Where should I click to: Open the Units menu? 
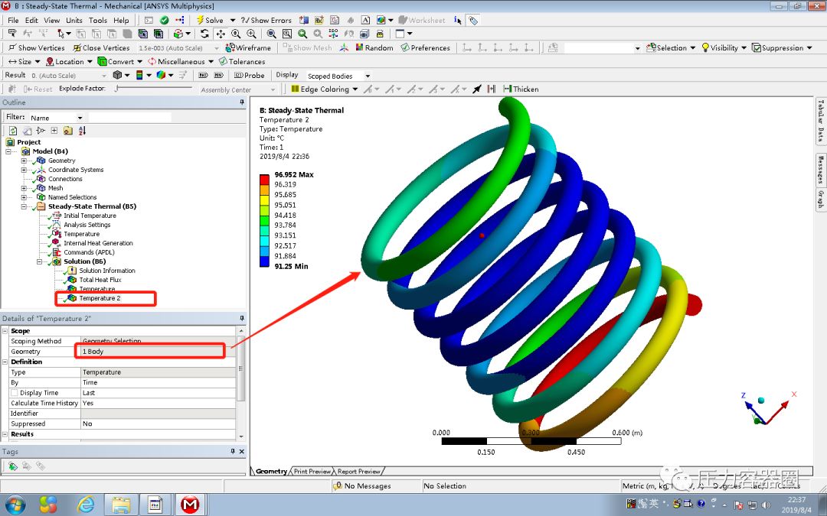[x=74, y=20]
